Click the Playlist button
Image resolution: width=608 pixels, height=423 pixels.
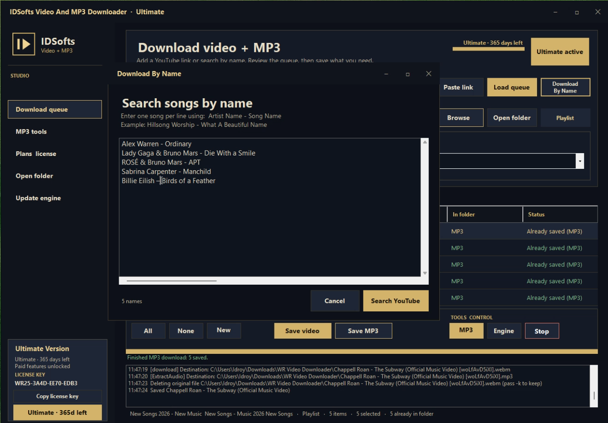point(565,118)
